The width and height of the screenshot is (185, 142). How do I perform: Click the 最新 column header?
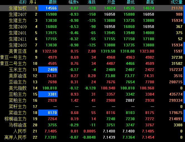coord(53,2)
